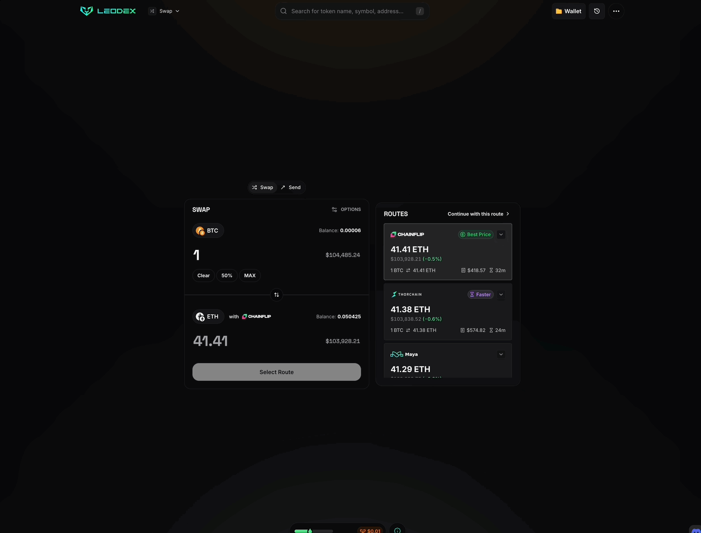This screenshot has height=533, width=701.
Task: Expand Chainflip route details
Action: click(x=501, y=234)
